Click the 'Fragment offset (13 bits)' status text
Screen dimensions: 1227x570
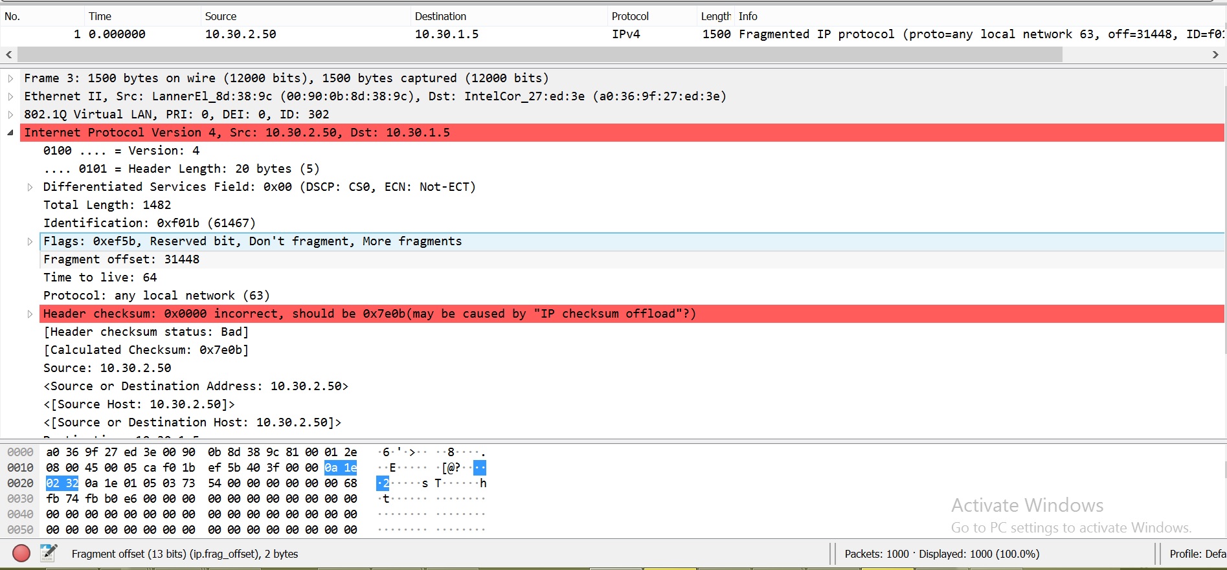click(185, 554)
